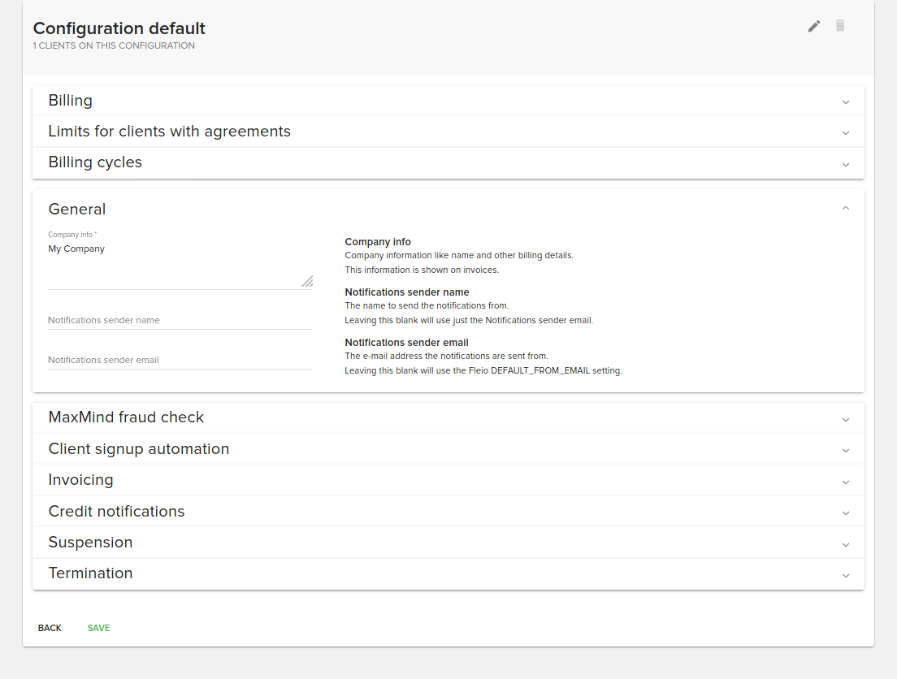897x679 pixels.
Task: Click '1 CLIENTS ON THIS CONFIGURATION' text
Action: (113, 45)
